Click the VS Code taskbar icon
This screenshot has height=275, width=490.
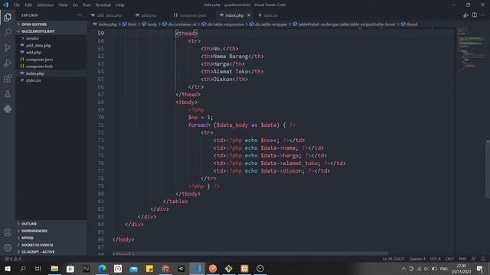point(197,268)
